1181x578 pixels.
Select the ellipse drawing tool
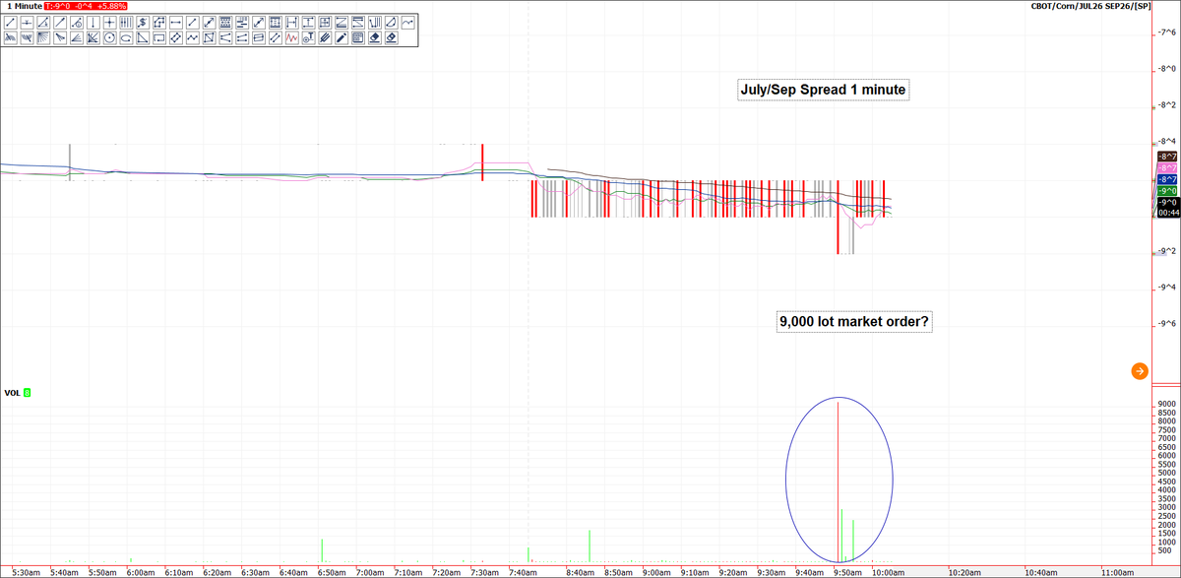(126, 37)
